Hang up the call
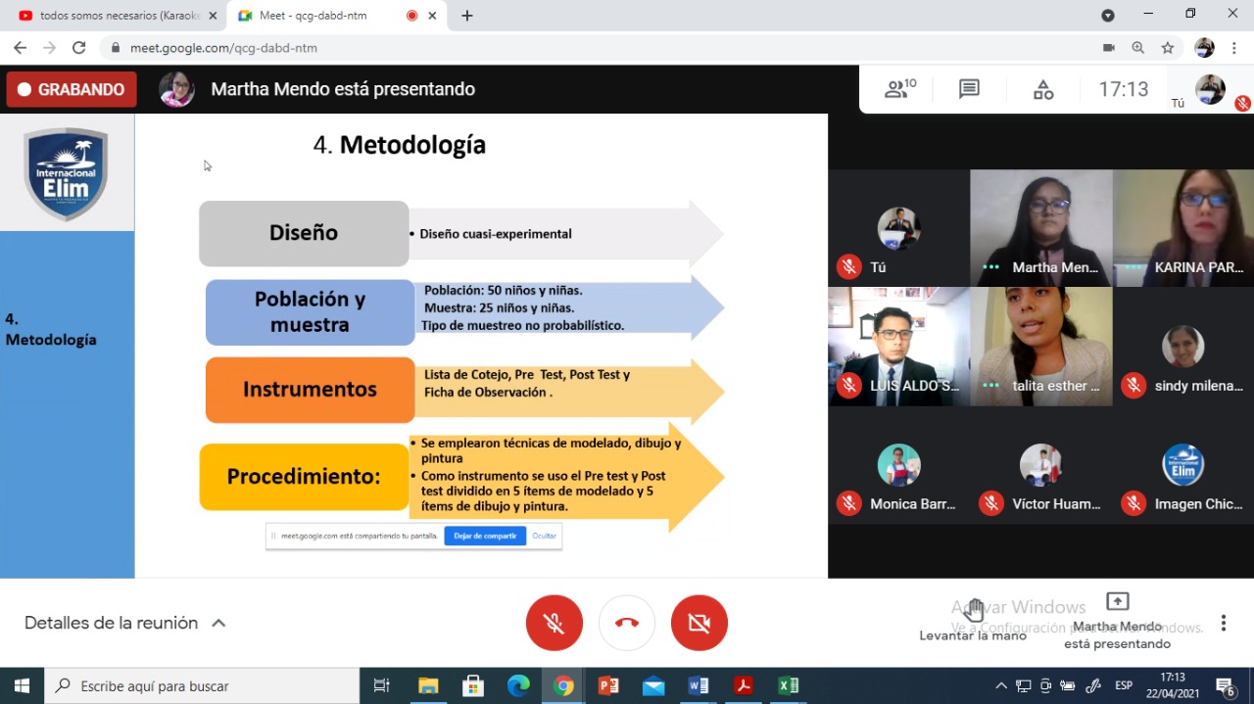This screenshot has width=1254, height=704. click(627, 623)
